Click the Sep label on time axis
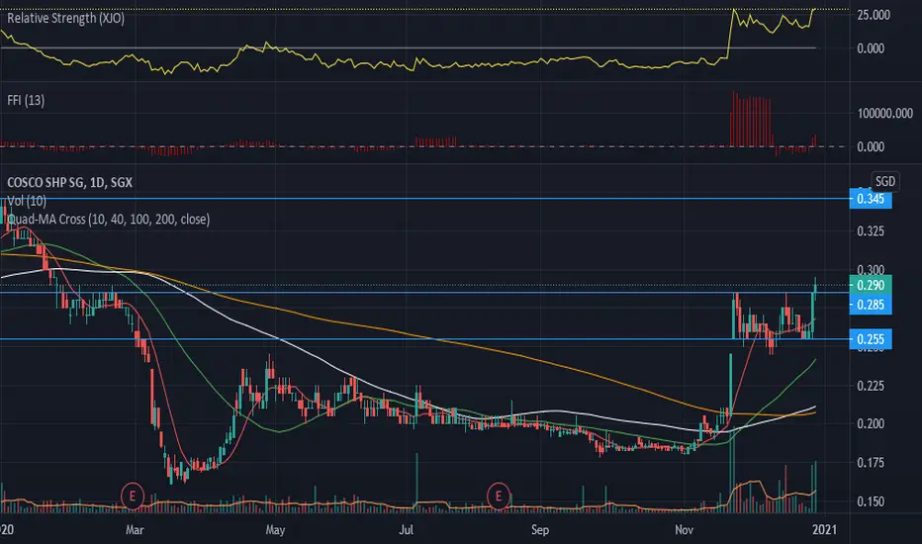 click(540, 530)
